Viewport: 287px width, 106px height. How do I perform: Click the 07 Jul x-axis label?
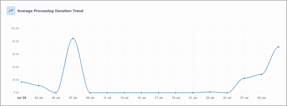(73, 98)
